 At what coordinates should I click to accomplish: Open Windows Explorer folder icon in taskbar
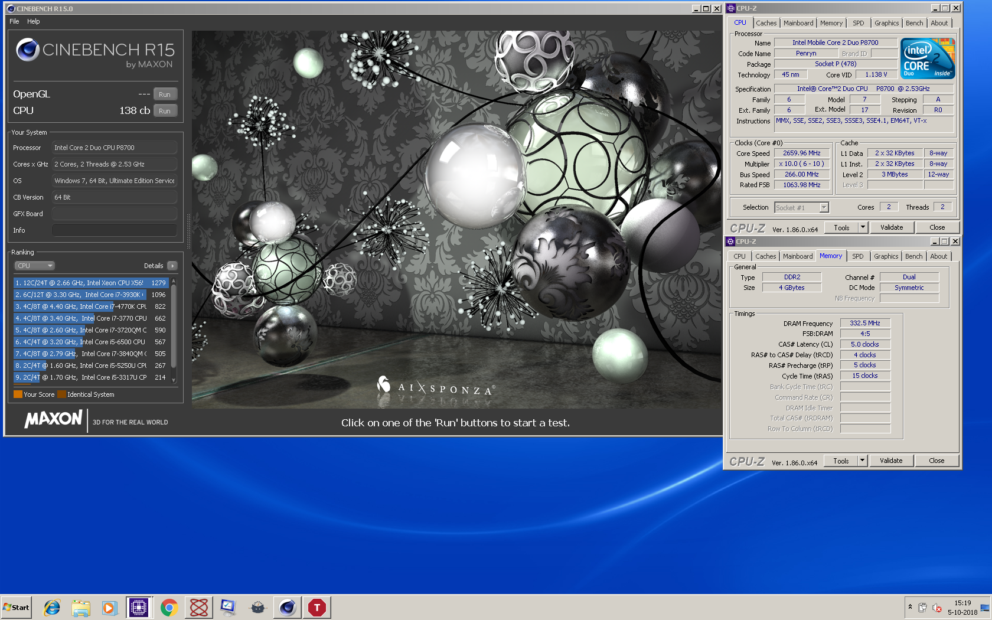click(x=81, y=607)
